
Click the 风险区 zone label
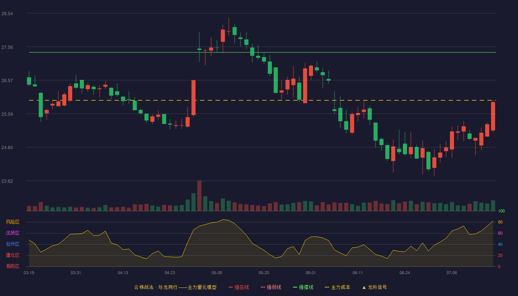13,222
